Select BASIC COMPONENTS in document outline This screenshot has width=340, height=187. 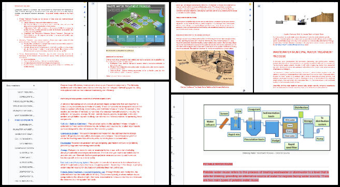[x=24, y=120]
